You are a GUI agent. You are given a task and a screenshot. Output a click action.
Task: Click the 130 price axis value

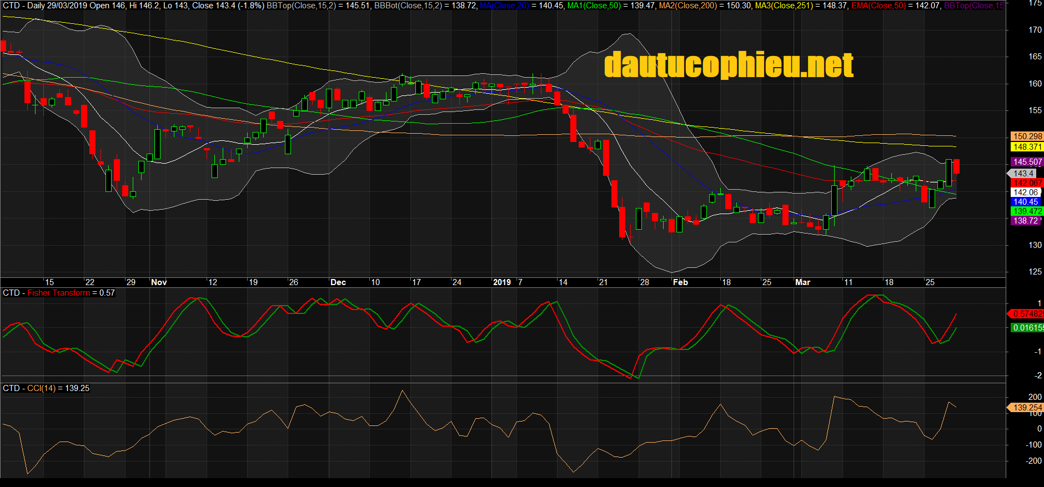tap(1035, 245)
